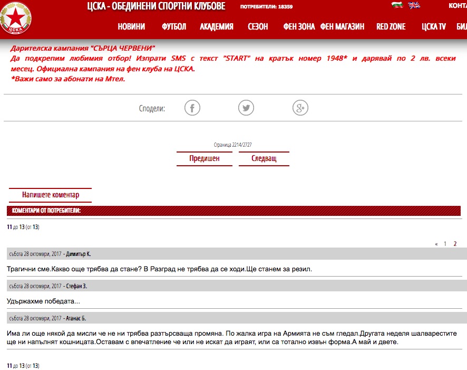Click the « previous-page arrow in comments pagination
467x370 pixels.
click(x=436, y=244)
